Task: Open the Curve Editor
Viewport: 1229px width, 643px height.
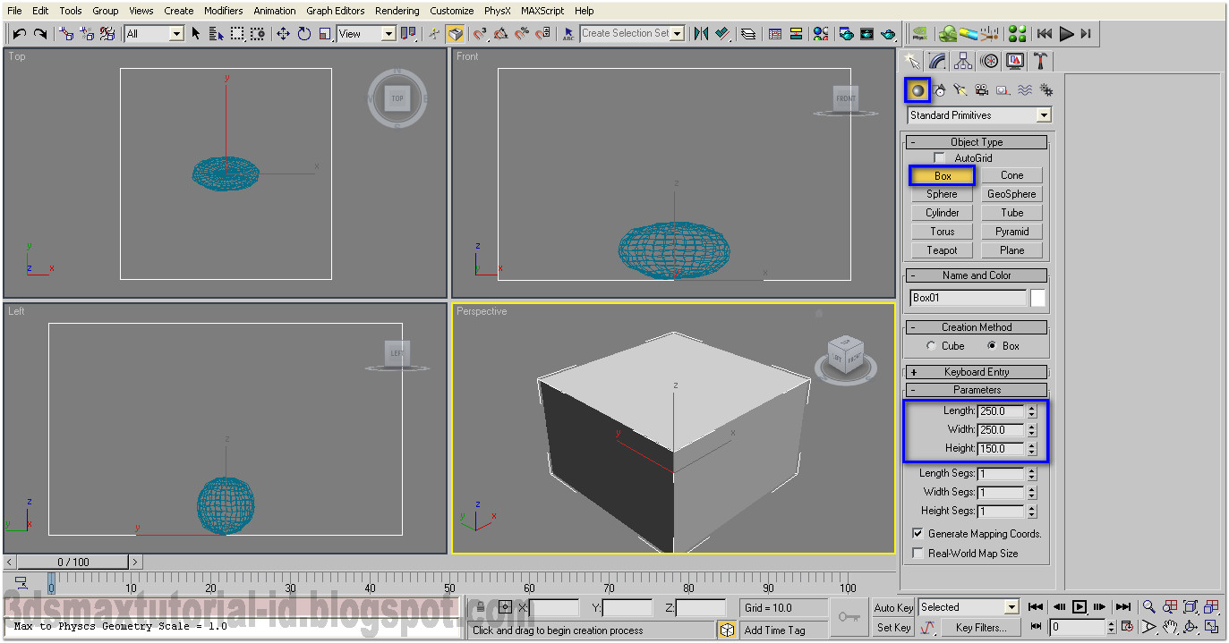Action: click(775, 34)
